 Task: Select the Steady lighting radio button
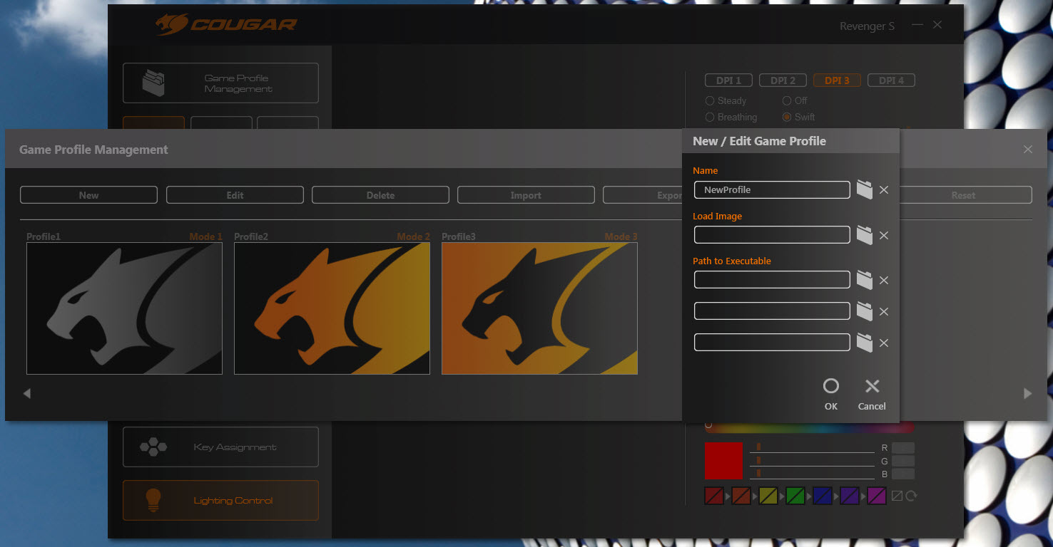pos(710,101)
